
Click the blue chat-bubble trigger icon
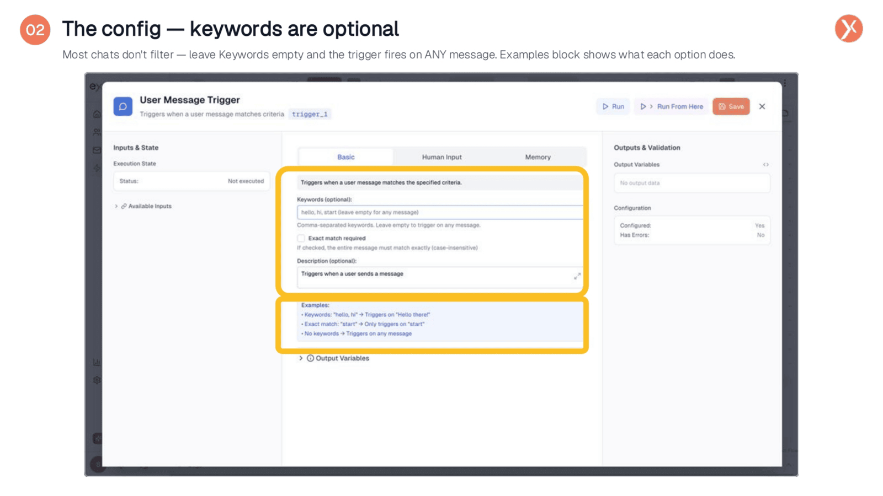coord(123,106)
